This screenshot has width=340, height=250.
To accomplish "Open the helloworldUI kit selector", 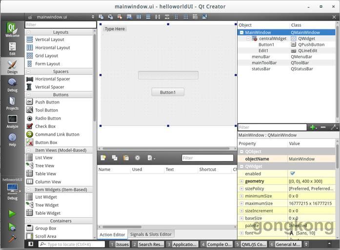I will [x=12, y=189].
